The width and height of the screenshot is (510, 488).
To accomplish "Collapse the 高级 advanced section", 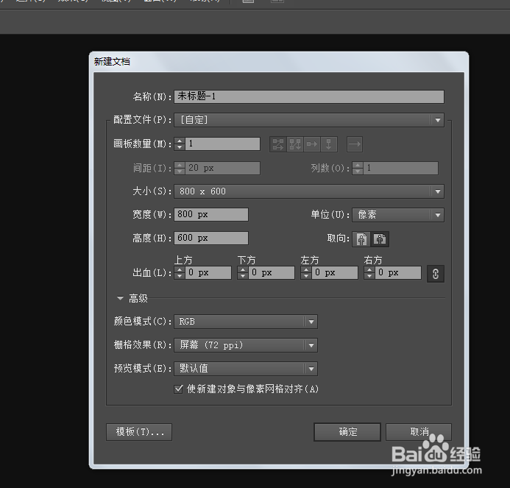I will (120, 298).
